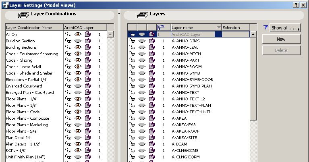Click the blue funnel filter icon
309x162 pixels.
click(x=265, y=27)
